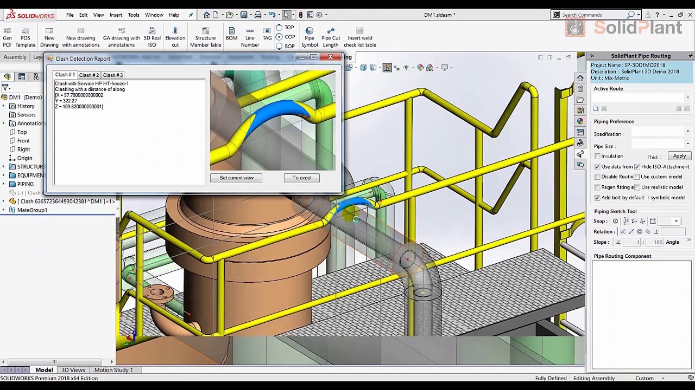Open the Tools menu
The width and height of the screenshot is (695, 390).
(x=134, y=15)
